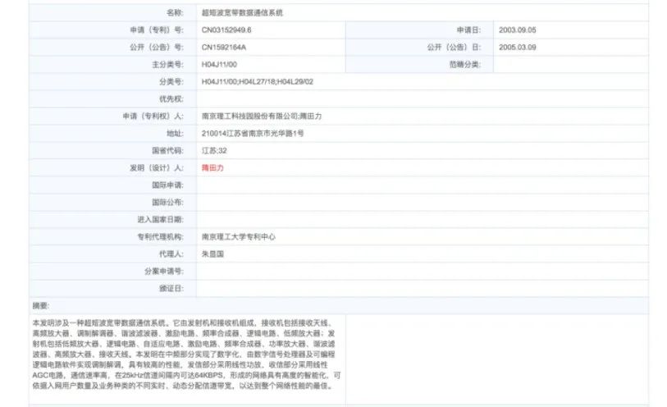Screen dimensions: 667x407
Task: Click the address text starting with 210014
Action: pos(253,134)
